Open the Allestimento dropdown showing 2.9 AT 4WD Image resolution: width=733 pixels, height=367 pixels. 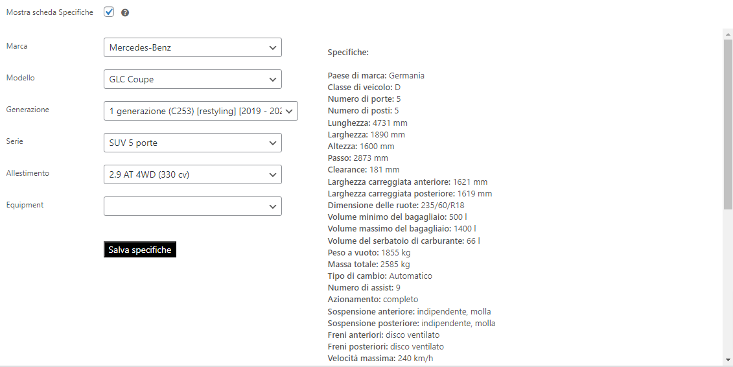pyautogui.click(x=192, y=174)
